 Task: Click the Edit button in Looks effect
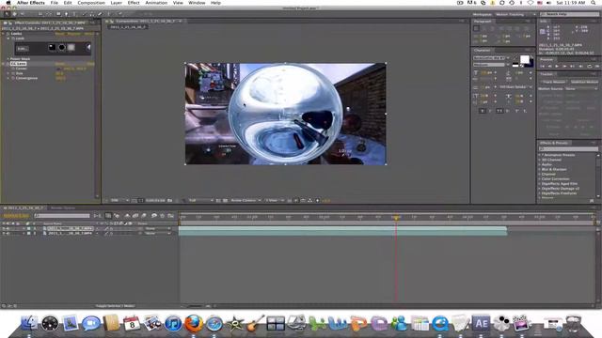[x=22, y=49]
